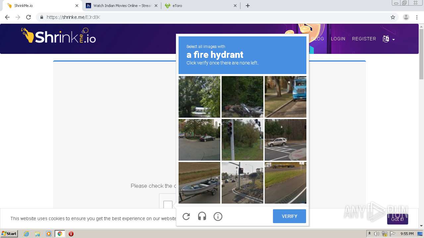Viewport: 424px width, 238px height.
Task: Select captcha tile with grassy roadside curb
Action: point(286,183)
